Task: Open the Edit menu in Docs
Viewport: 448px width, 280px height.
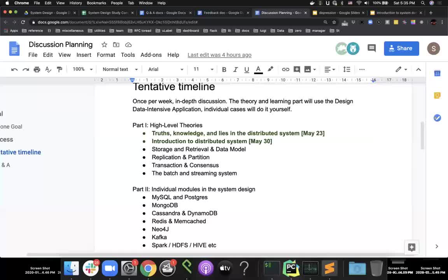Action: coord(48,55)
